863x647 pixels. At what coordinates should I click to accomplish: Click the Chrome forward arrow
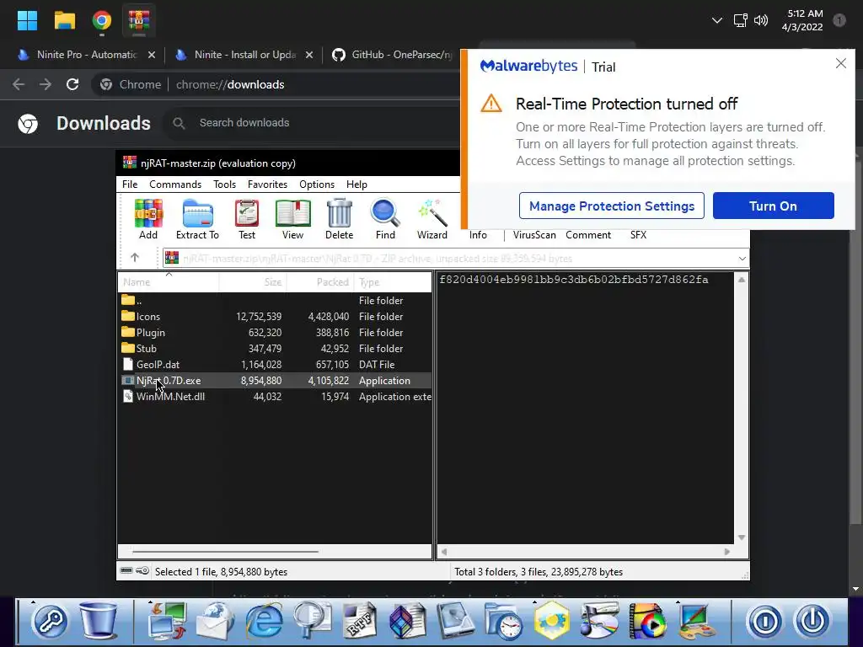point(46,84)
